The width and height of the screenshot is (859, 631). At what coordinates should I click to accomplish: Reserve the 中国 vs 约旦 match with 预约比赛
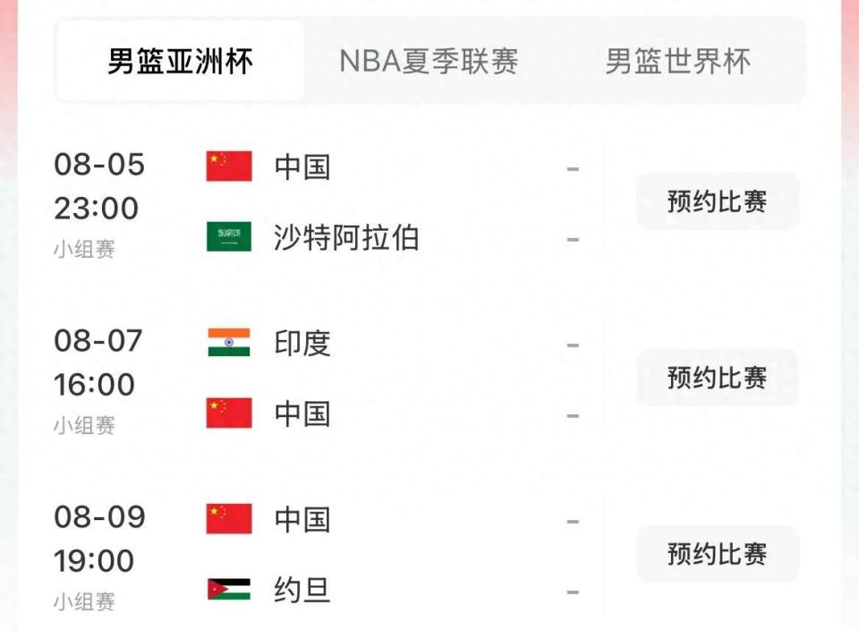tap(717, 554)
